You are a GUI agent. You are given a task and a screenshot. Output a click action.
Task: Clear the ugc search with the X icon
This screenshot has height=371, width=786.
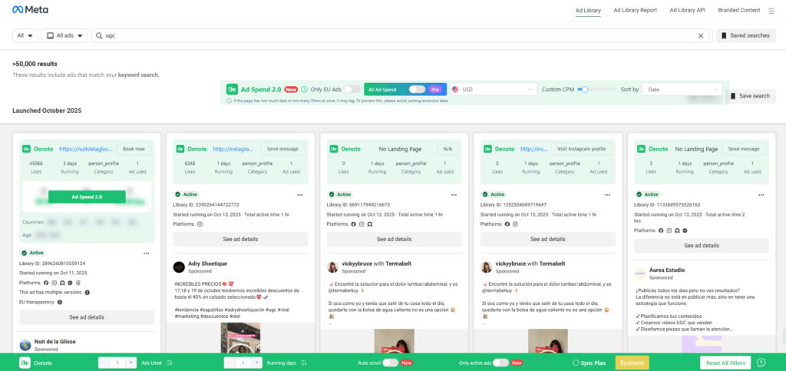coord(701,35)
